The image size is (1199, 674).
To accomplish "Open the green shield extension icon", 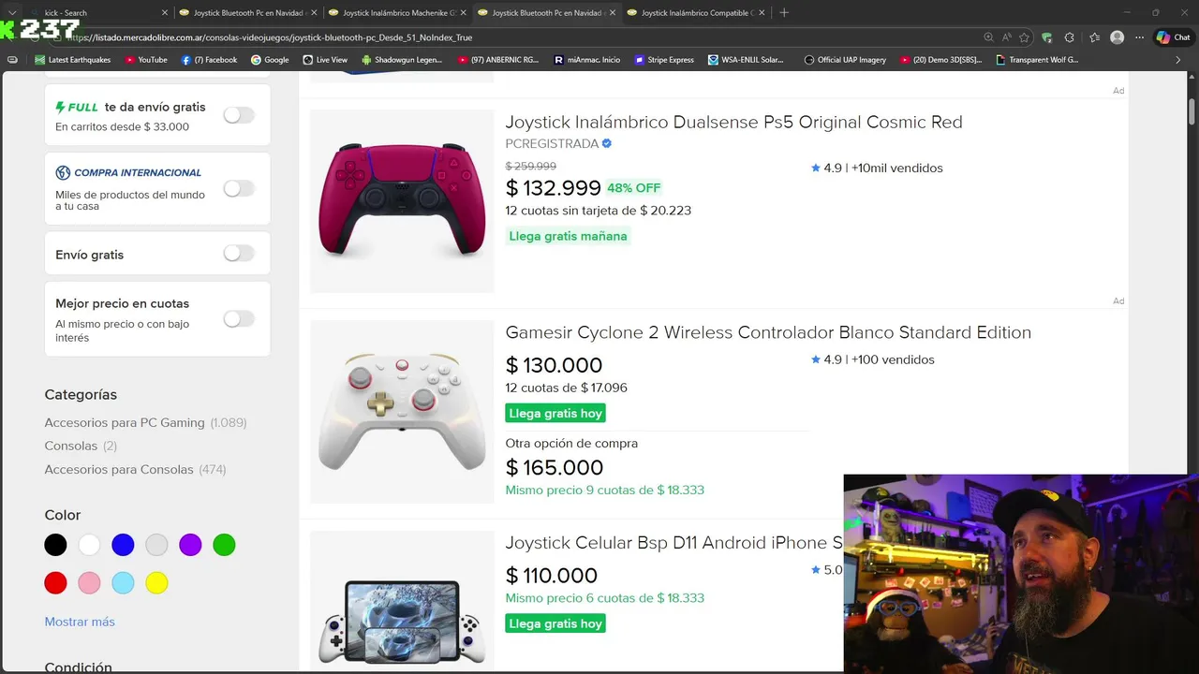I will tap(1046, 37).
